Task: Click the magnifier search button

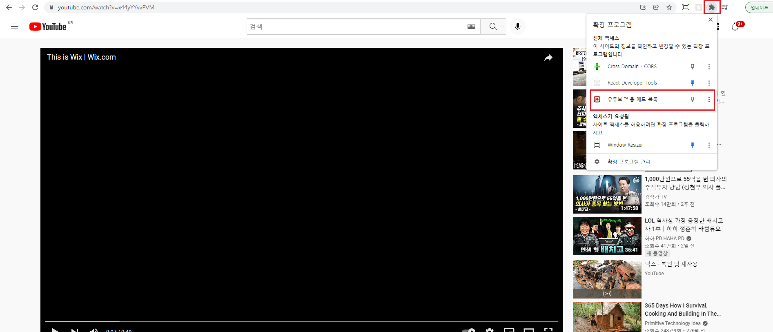Action: (x=493, y=27)
